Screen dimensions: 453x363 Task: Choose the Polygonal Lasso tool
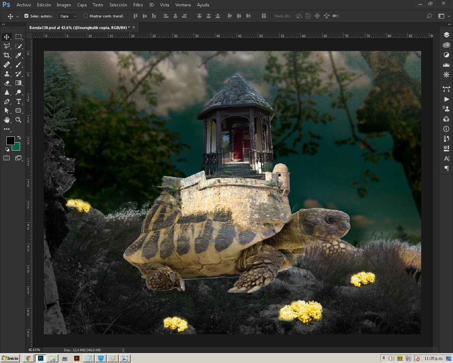click(x=7, y=46)
